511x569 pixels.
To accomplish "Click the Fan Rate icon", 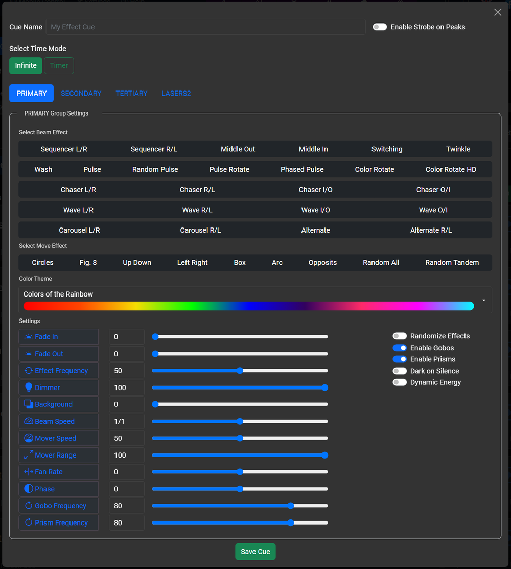I will click(x=28, y=471).
